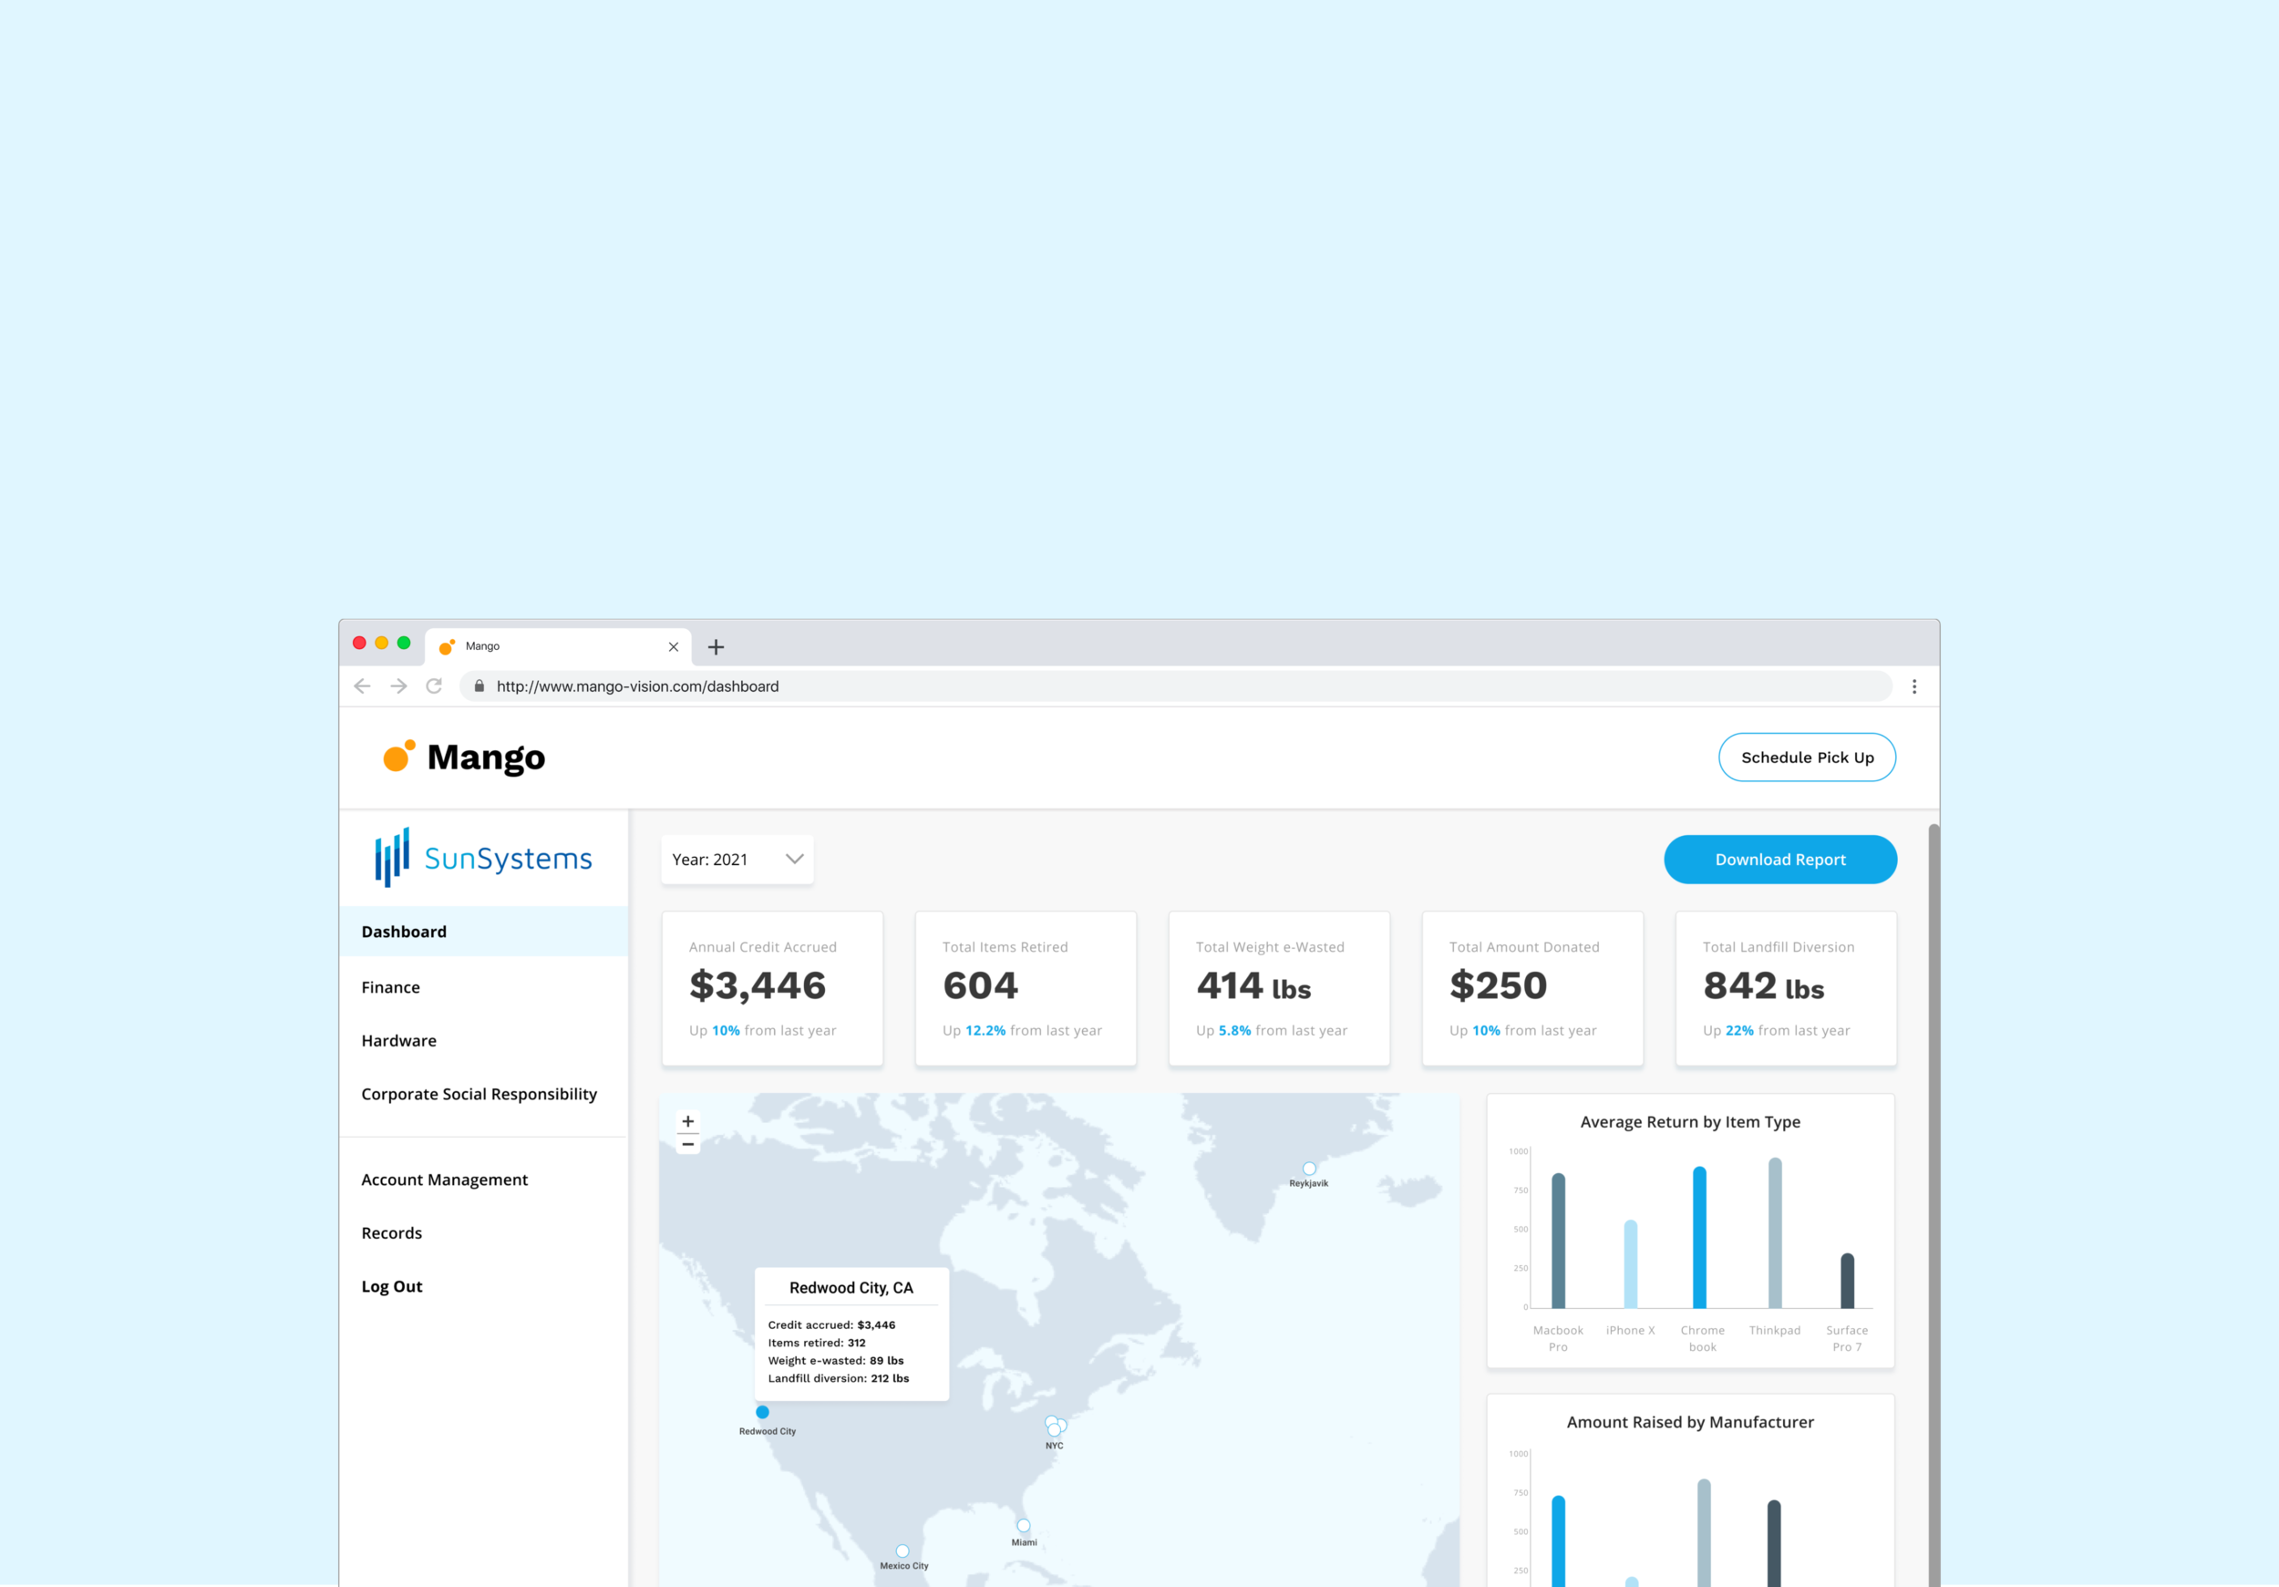Zoom out on the map with the minus button
The width and height of the screenshot is (2279, 1587).
[x=688, y=1144]
